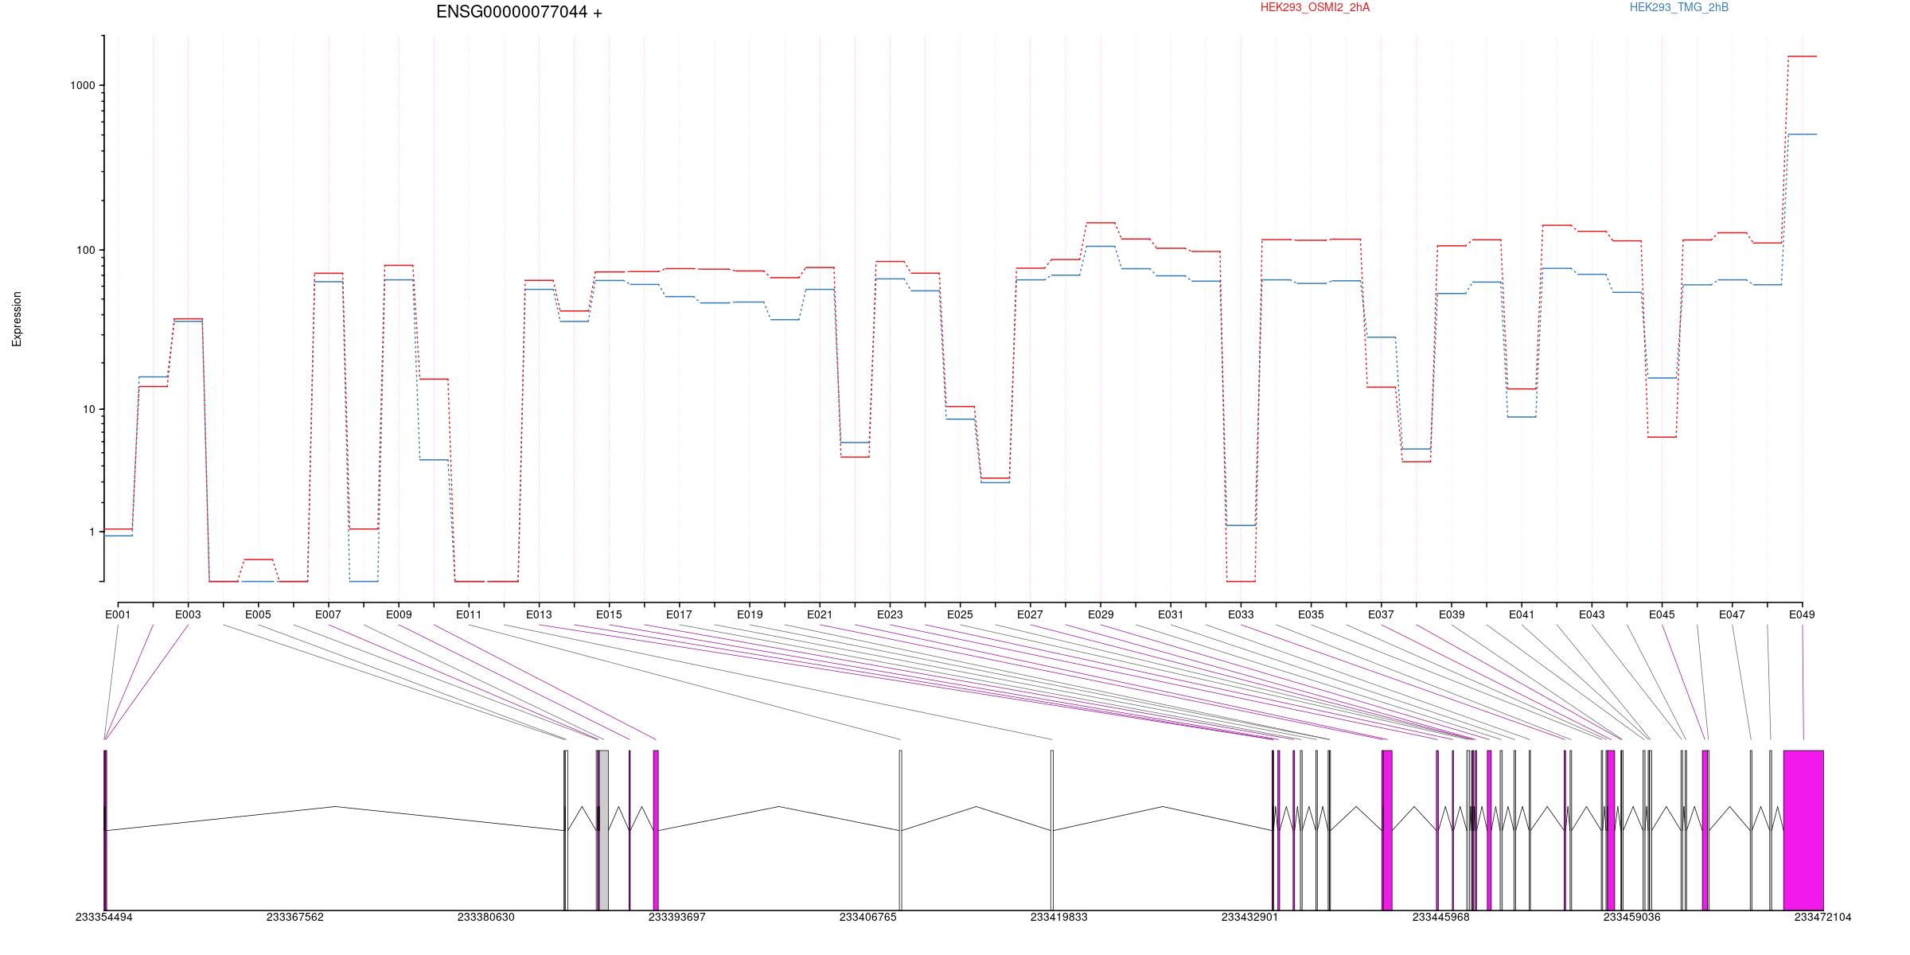Image resolution: width=1910 pixels, height=955 pixels.
Task: Select exon label E031
Action: point(1171,614)
